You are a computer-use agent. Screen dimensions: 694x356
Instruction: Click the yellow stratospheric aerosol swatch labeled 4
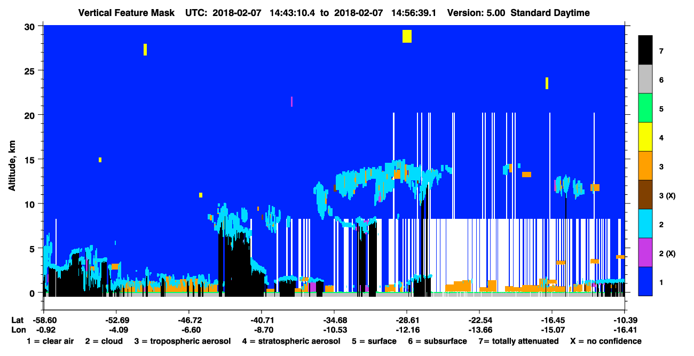(645, 137)
